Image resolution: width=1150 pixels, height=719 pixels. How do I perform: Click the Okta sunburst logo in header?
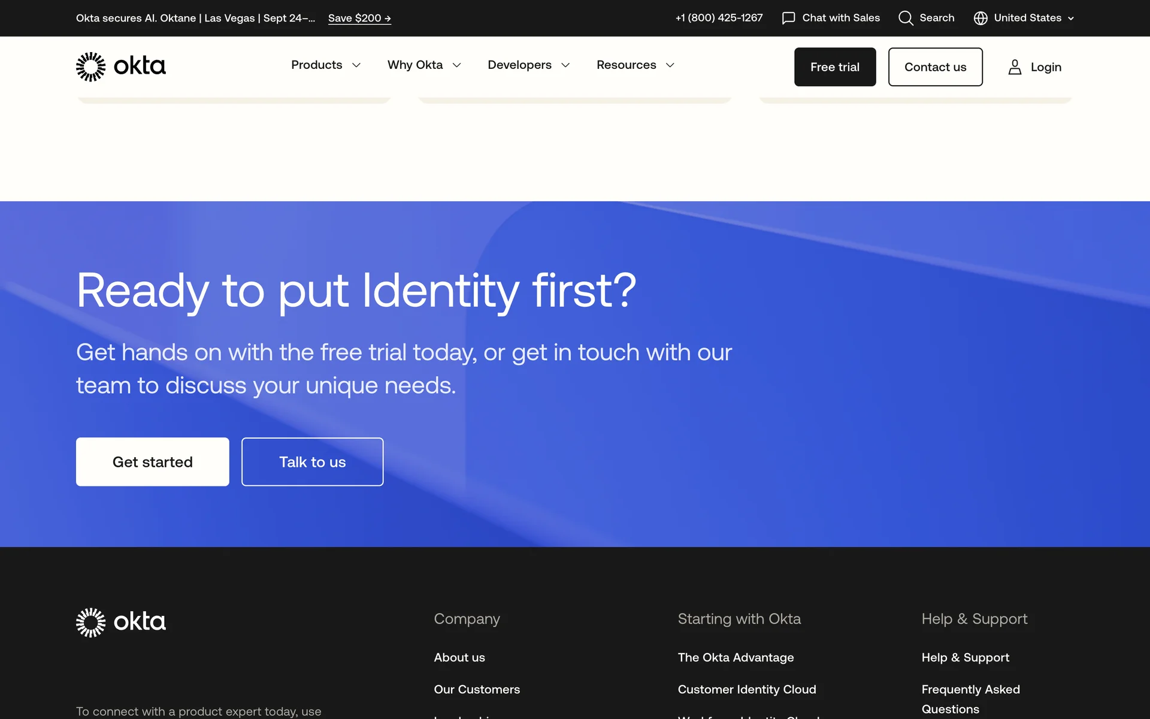pos(90,67)
